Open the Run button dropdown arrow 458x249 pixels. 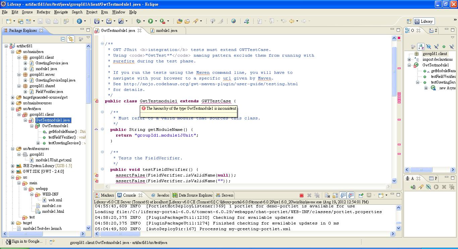coord(156,21)
